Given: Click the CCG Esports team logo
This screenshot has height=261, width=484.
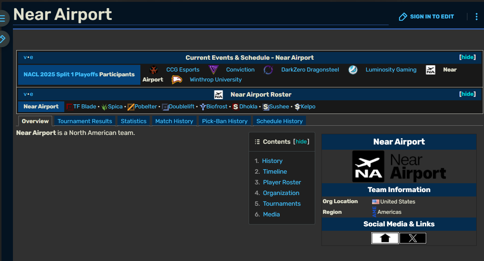Looking at the screenshot, I should click(x=154, y=70).
